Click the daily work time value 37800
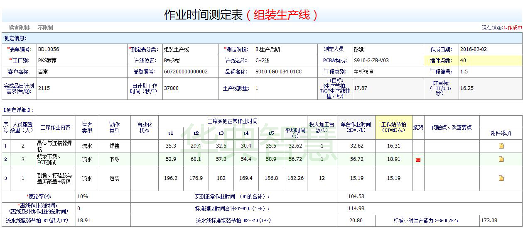Screen dimensions: 523x228 (x=171, y=88)
